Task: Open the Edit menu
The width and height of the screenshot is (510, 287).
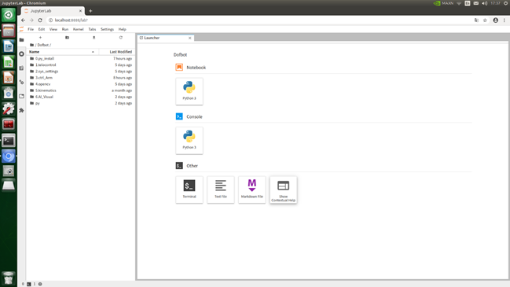Action: pyautogui.click(x=42, y=29)
